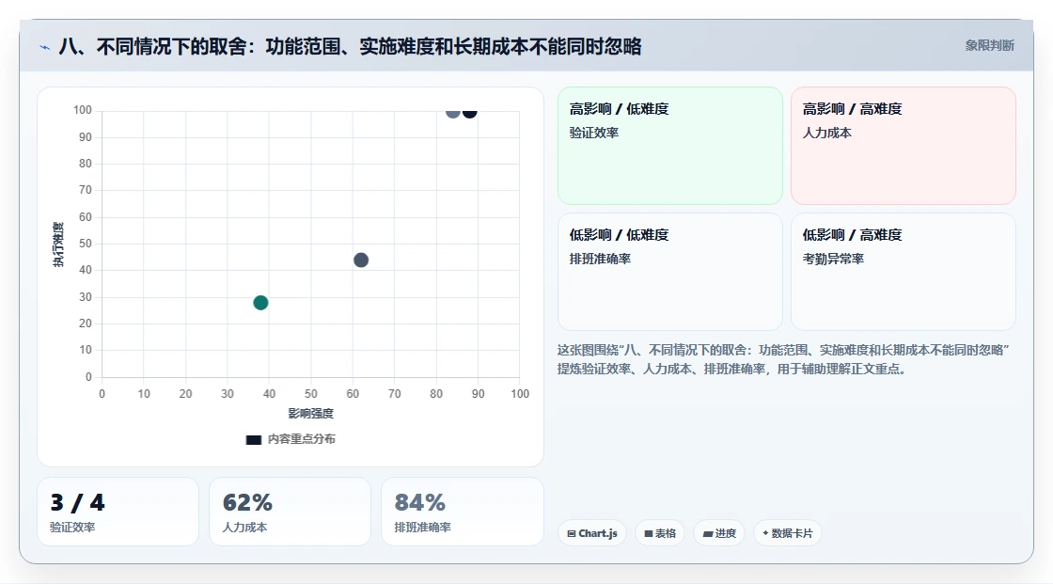Select the green data point on the chart
The height and width of the screenshot is (584, 1053).
[260, 303]
